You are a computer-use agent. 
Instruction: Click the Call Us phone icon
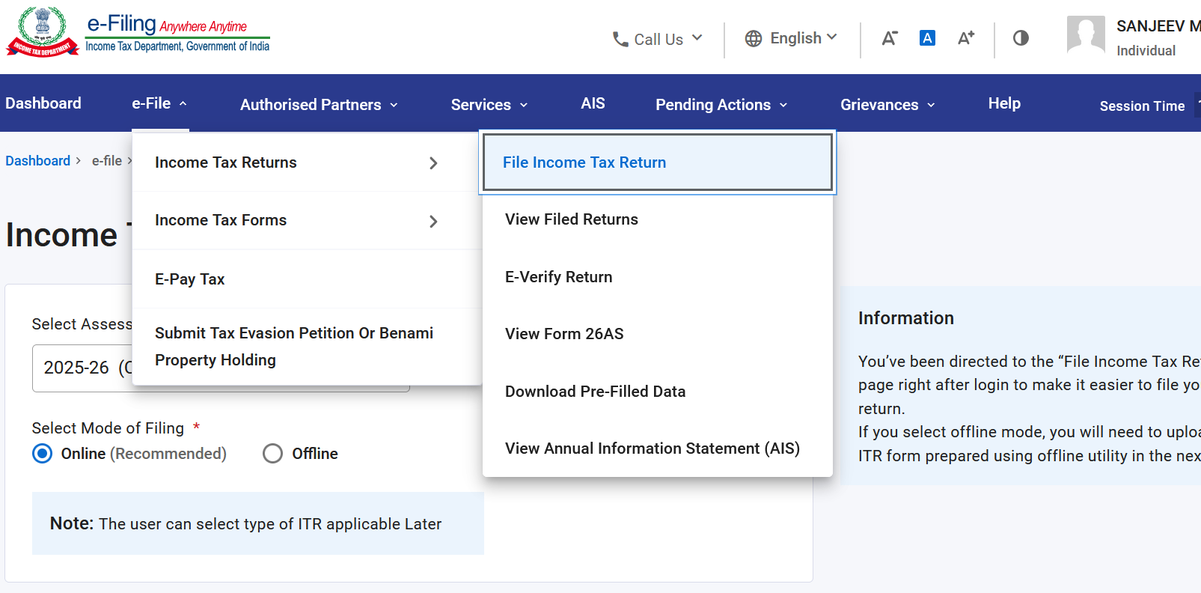(x=620, y=39)
